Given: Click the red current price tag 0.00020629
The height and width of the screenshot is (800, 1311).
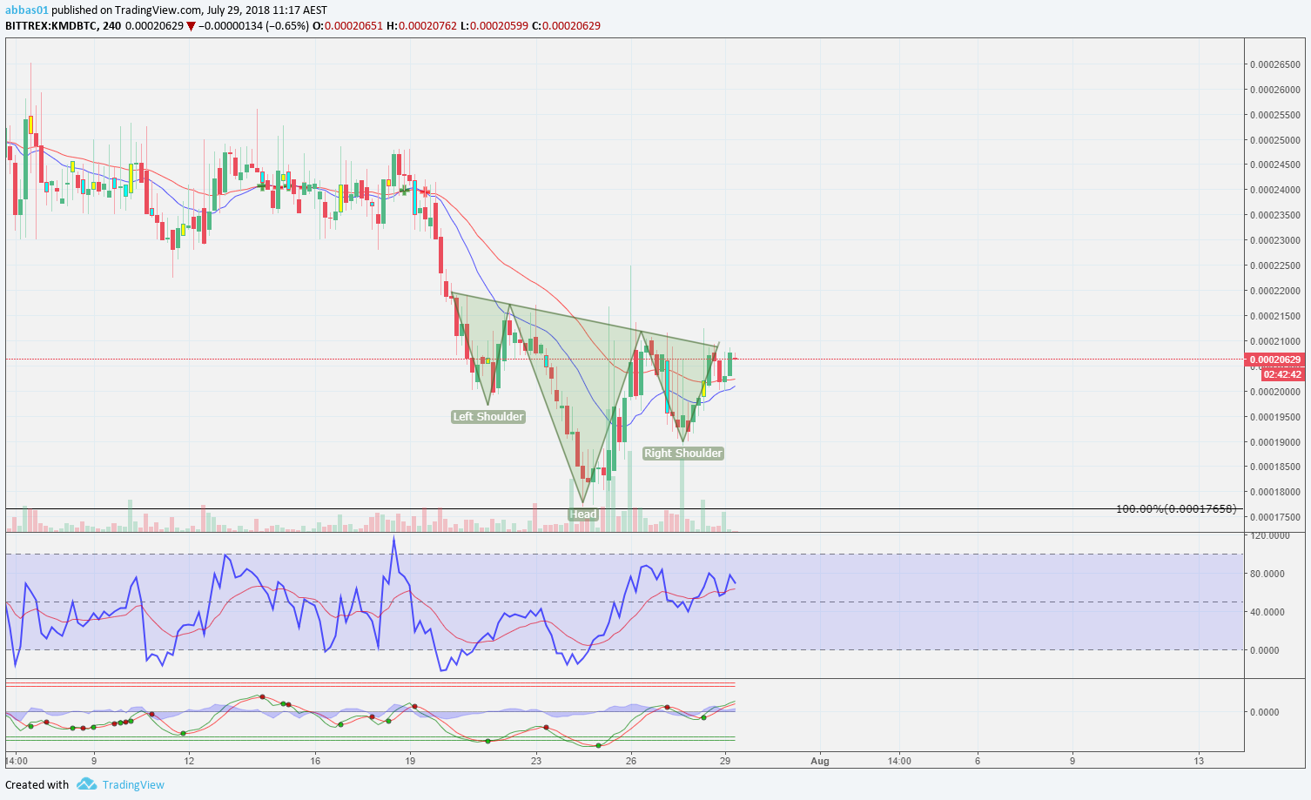Looking at the screenshot, I should [1276, 360].
